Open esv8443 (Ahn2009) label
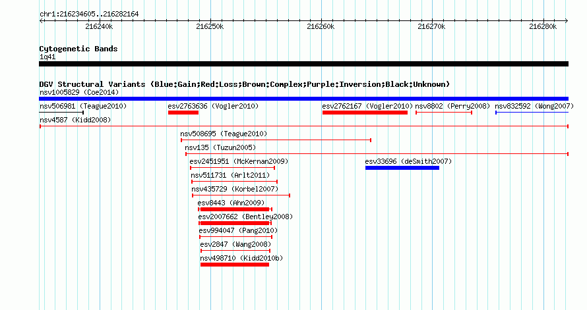This screenshot has width=587, height=310. (x=231, y=203)
